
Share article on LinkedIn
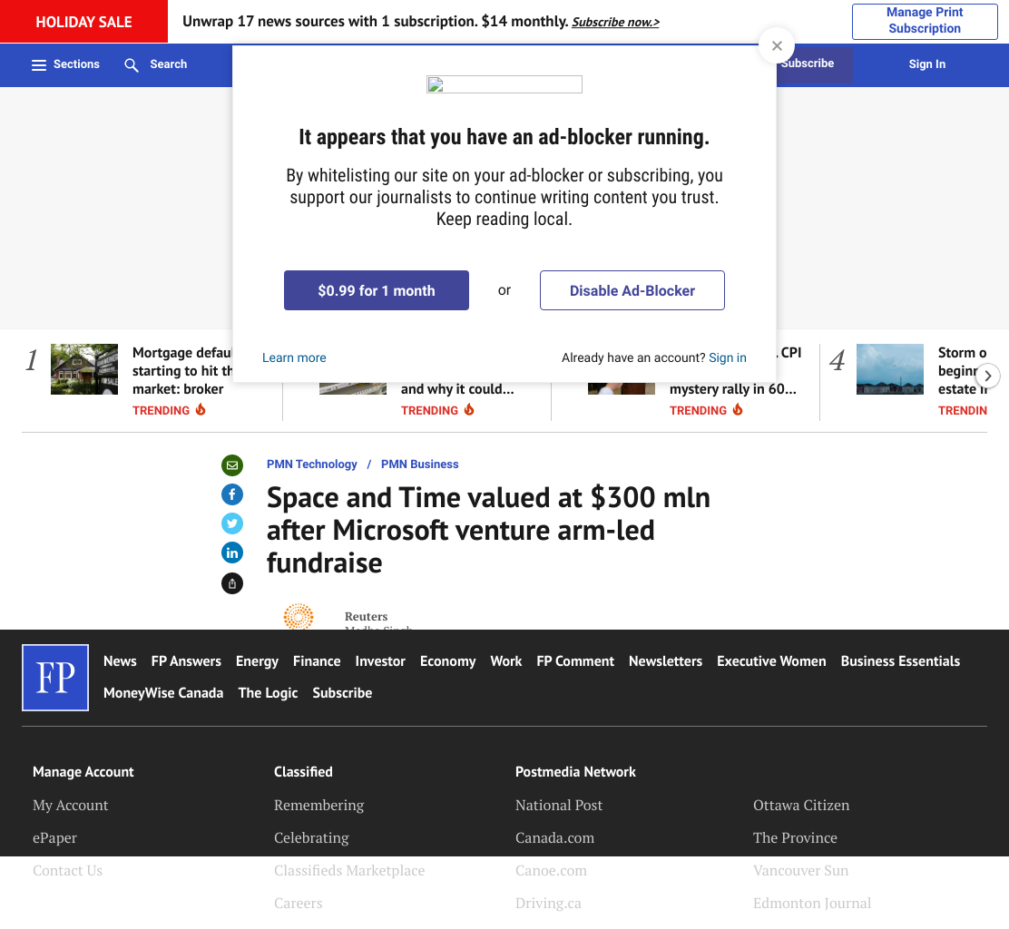232,553
